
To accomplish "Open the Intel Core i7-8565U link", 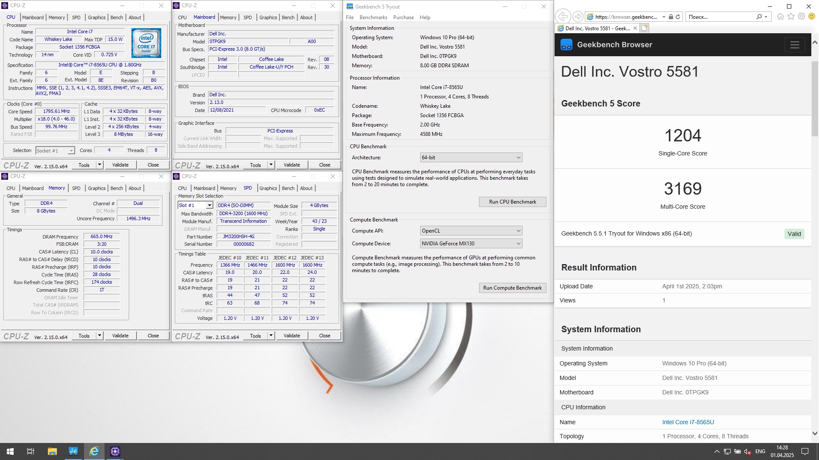I will click(x=688, y=422).
